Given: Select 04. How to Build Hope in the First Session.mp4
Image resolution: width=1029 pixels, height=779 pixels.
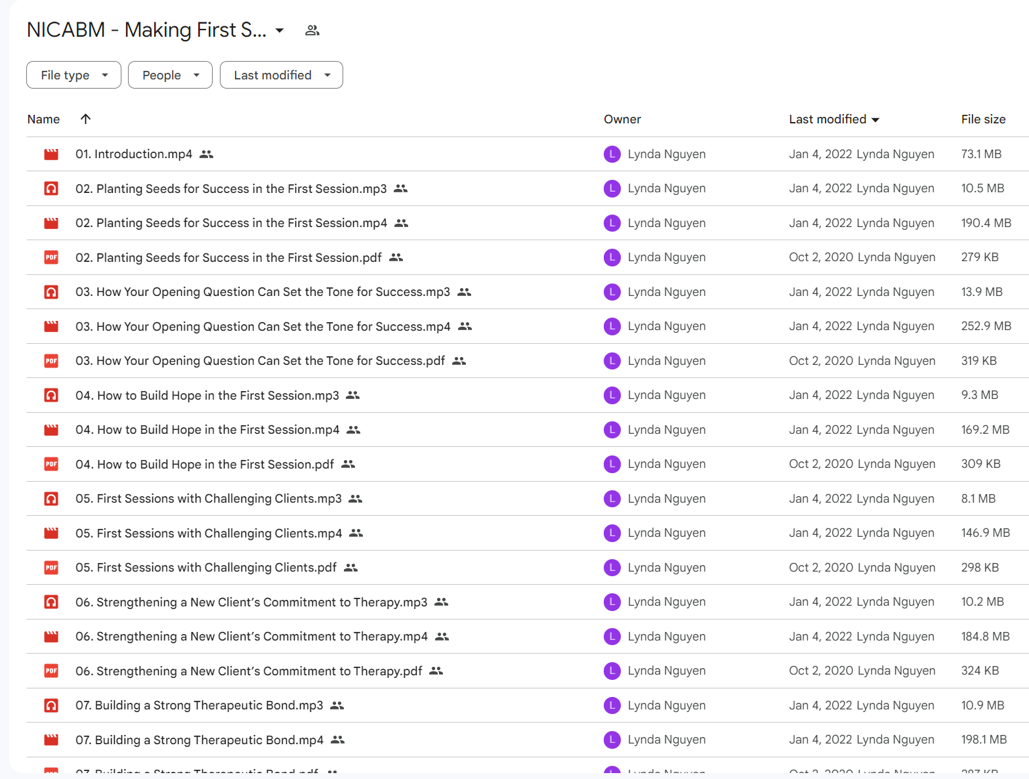Looking at the screenshot, I should pos(207,430).
